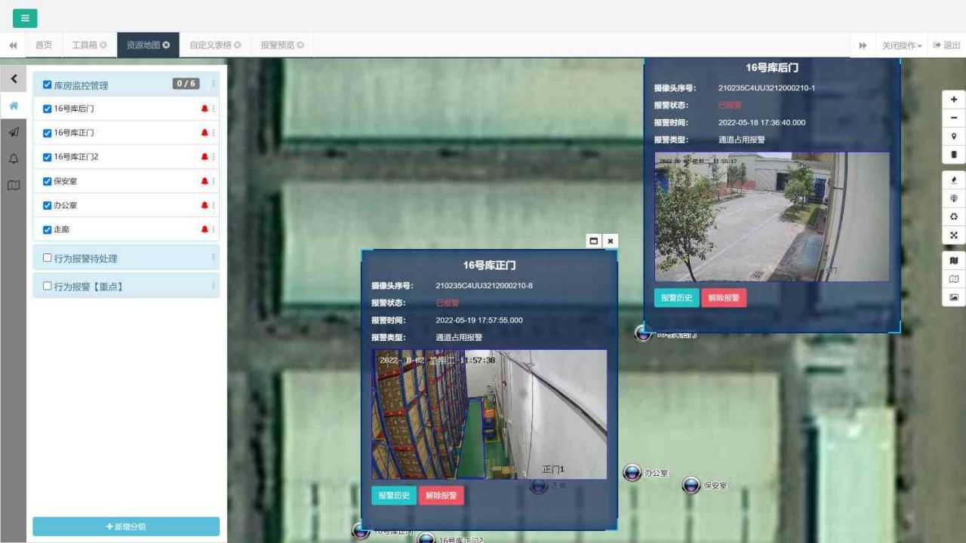966x543 pixels.
Task: Switch to the 自定义表格 tab
Action: (x=215, y=45)
